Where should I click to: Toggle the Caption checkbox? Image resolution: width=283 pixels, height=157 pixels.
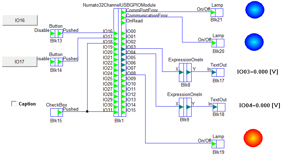14,104
